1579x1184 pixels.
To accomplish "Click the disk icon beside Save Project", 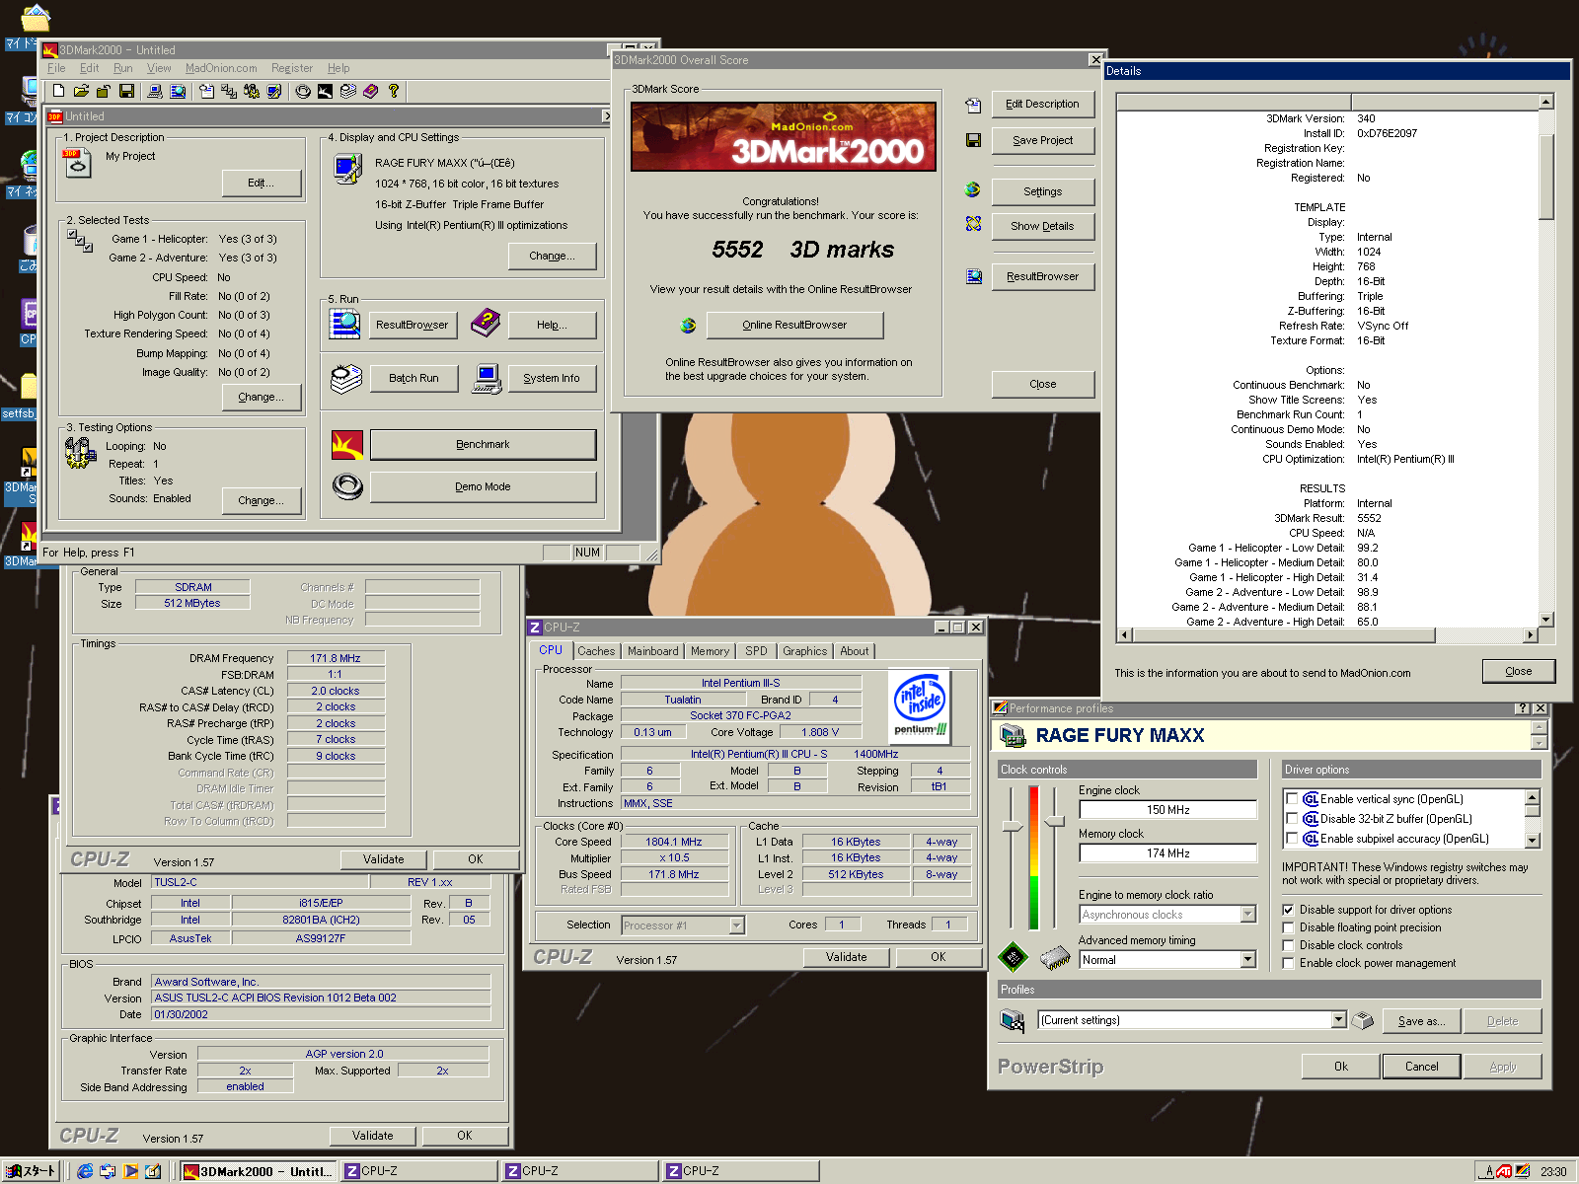I will (x=973, y=140).
